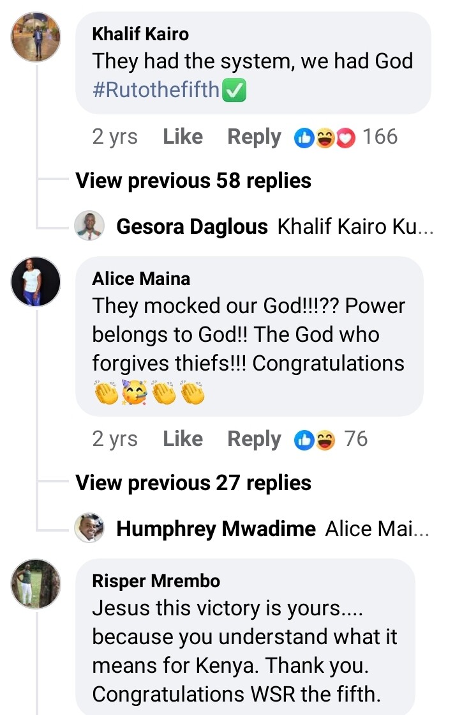Open the Khalif Kairo name link
455x715 pixels.
(x=140, y=34)
